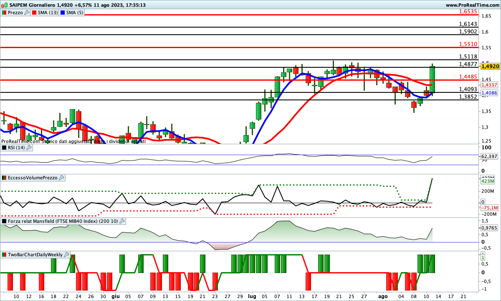The width and height of the screenshot is (501, 301).
Task: Click the candlestick icon beside SAIPEM title
Action: click(4, 5)
